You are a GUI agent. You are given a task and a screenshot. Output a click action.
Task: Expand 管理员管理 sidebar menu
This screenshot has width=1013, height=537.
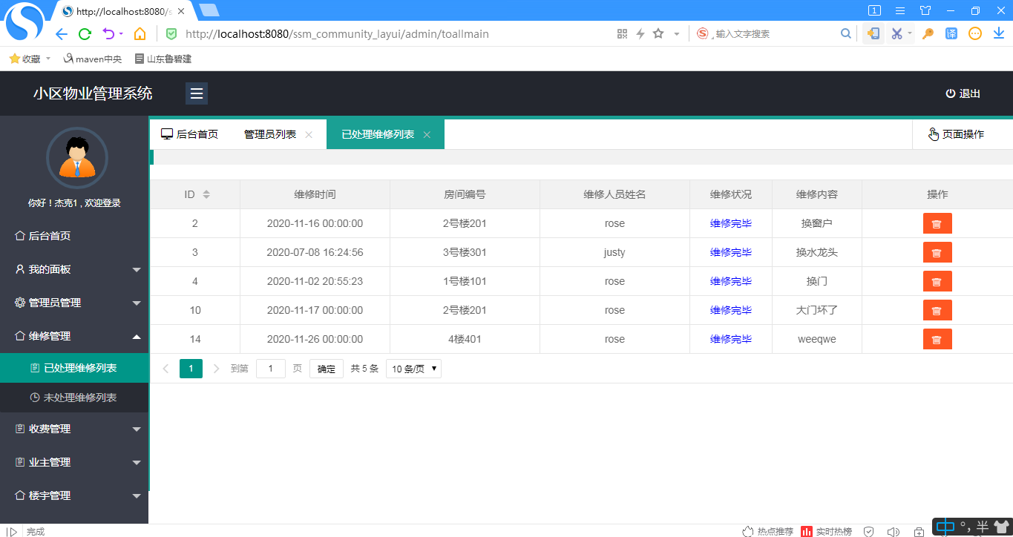(74, 303)
